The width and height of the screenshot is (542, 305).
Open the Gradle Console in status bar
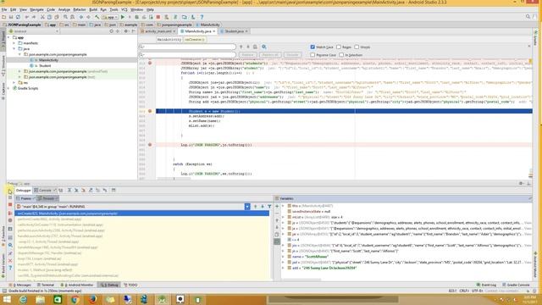tap(516, 285)
